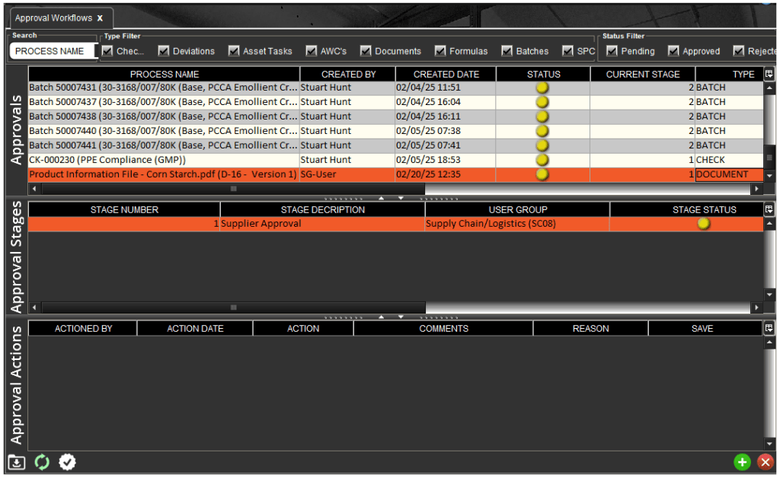Open column chooser icon in Approval Actions grid

coord(769,328)
